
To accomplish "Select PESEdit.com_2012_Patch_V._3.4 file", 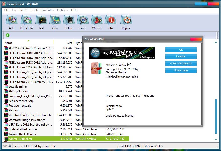I will click(x=31, y=82).
